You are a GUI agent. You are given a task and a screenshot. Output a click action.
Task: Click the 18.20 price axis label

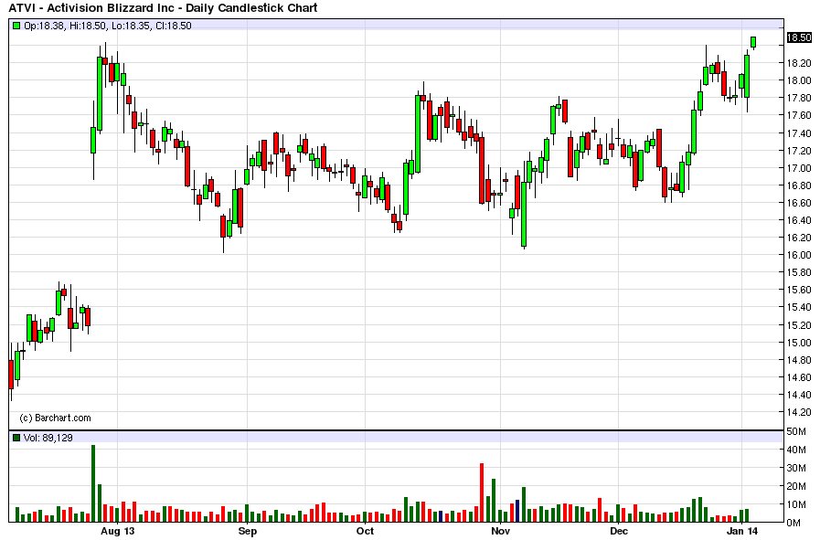click(x=799, y=63)
